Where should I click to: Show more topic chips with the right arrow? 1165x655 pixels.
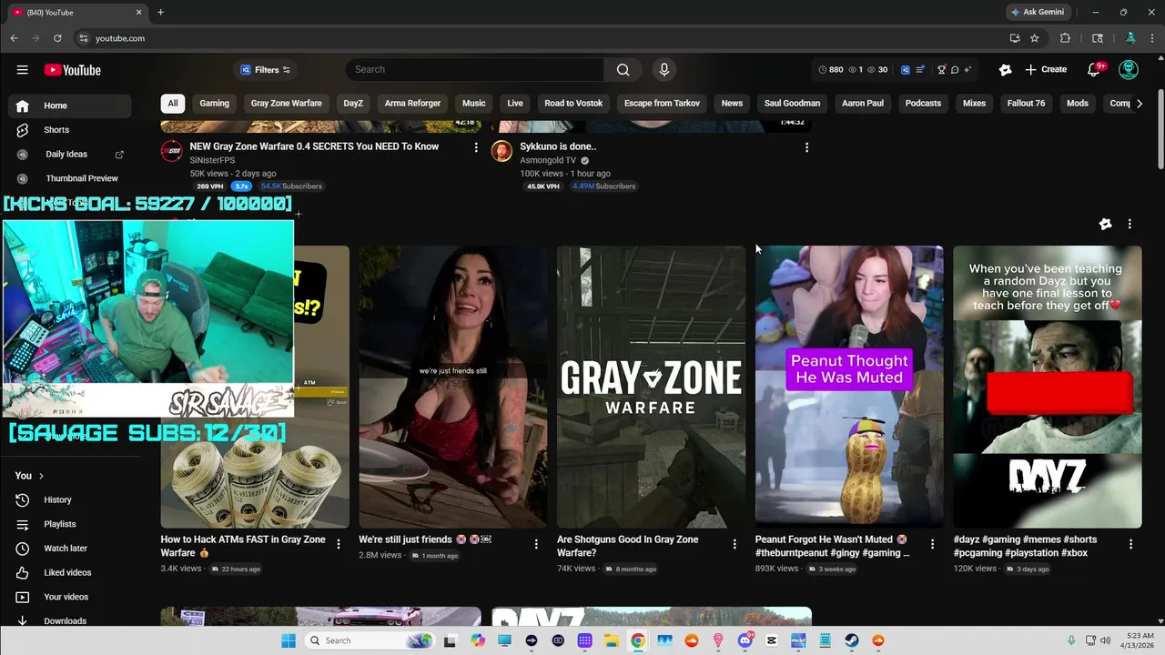point(1139,104)
